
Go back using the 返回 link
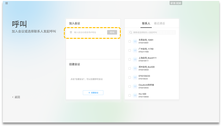[16, 97]
